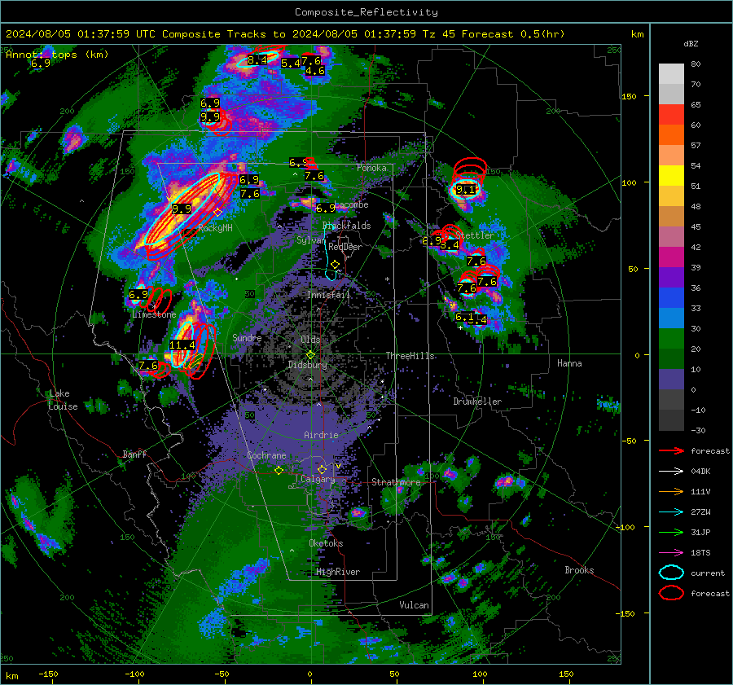Viewport: 733px width, 685px height.
Task: Click the orange 57-60 dBZ color swatch
Action: [671, 135]
